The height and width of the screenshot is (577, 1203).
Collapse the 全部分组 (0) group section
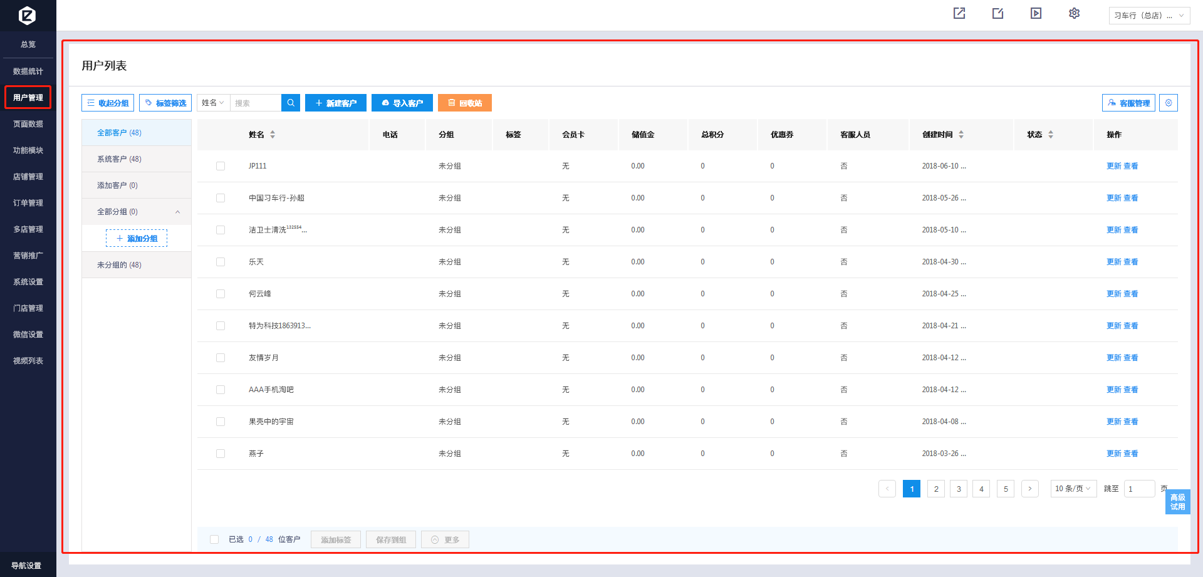[177, 212]
